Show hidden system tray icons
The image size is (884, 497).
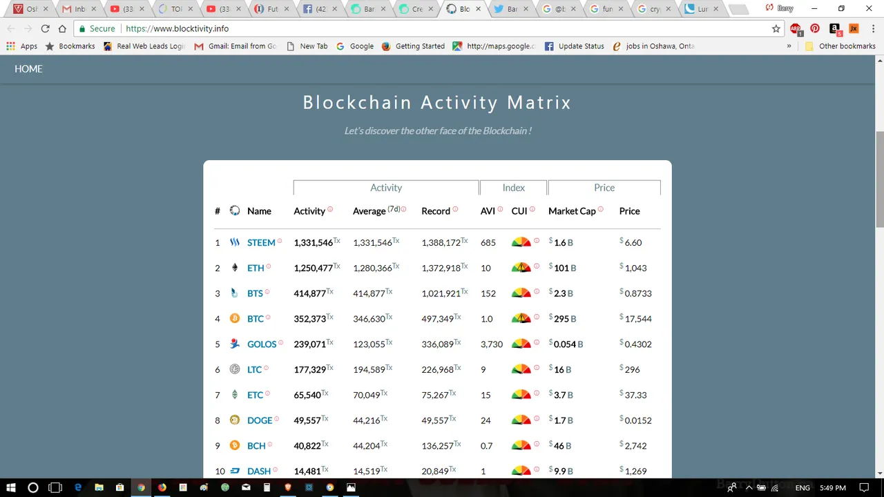click(x=749, y=487)
